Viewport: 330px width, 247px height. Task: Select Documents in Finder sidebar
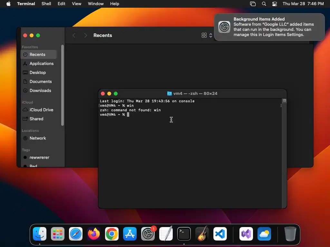click(x=39, y=81)
